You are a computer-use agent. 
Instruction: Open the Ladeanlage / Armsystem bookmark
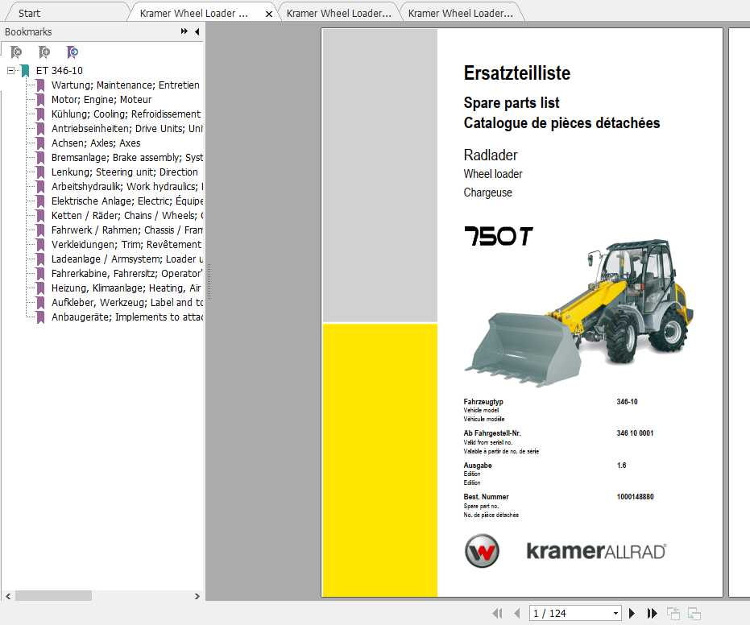tap(127, 259)
